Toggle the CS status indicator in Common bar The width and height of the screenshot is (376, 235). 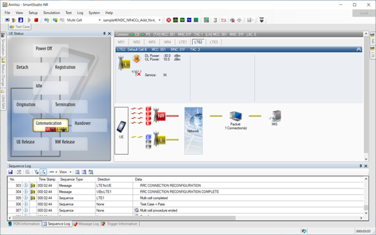tap(132, 34)
